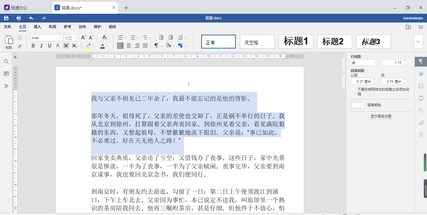The image size is (427, 215).
Task: Apply the 标题3 style
Action: tap(374, 42)
